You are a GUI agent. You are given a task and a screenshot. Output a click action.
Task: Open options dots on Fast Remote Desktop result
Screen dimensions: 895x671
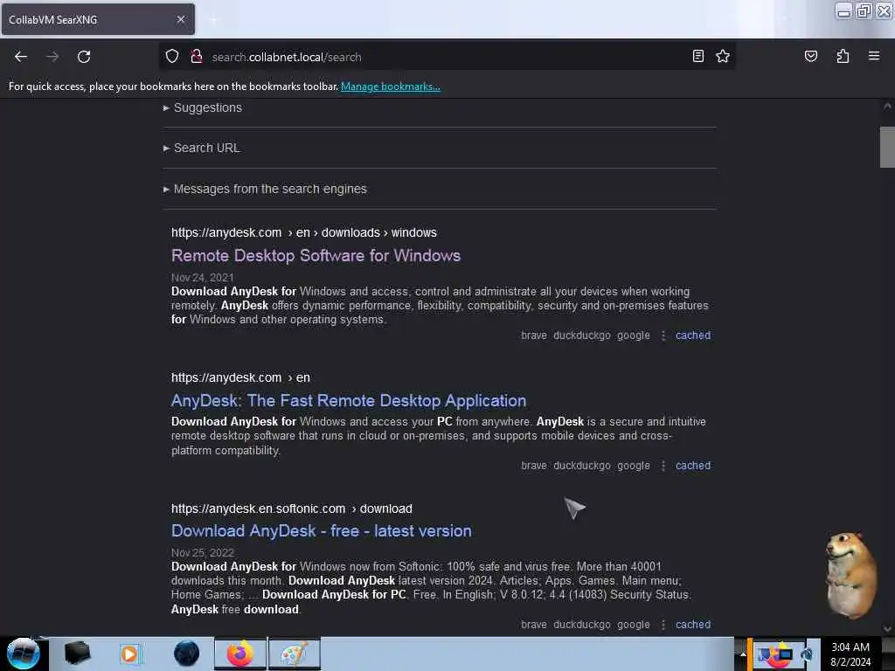tap(663, 466)
